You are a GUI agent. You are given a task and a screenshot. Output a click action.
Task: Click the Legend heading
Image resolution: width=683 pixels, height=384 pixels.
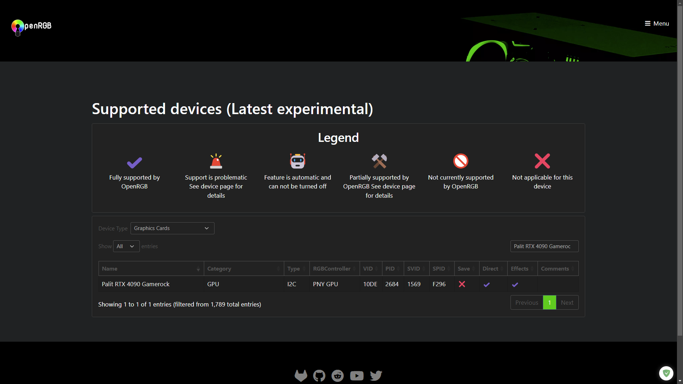[338, 138]
